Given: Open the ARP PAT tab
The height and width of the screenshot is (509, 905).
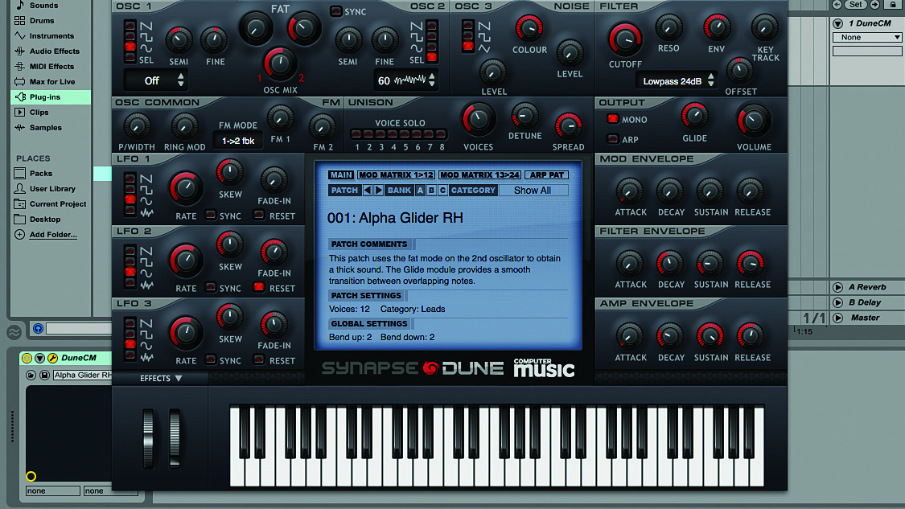Looking at the screenshot, I should click(x=546, y=174).
